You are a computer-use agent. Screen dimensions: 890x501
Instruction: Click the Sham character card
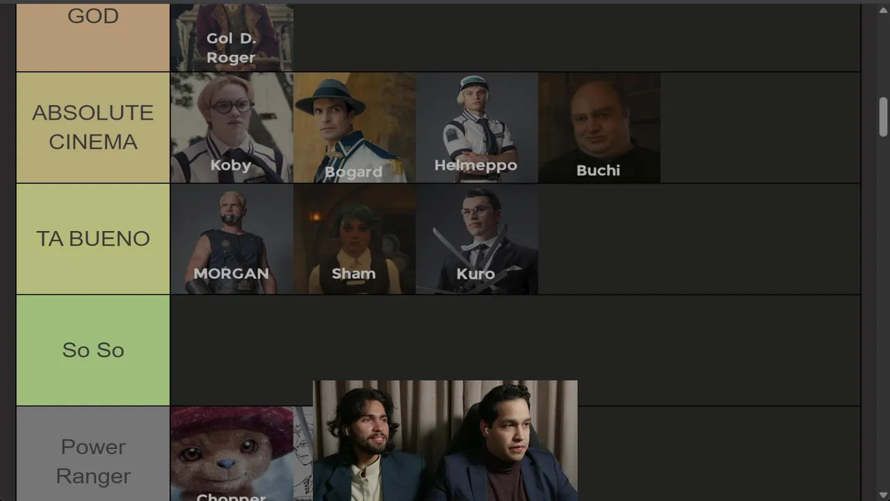(355, 239)
